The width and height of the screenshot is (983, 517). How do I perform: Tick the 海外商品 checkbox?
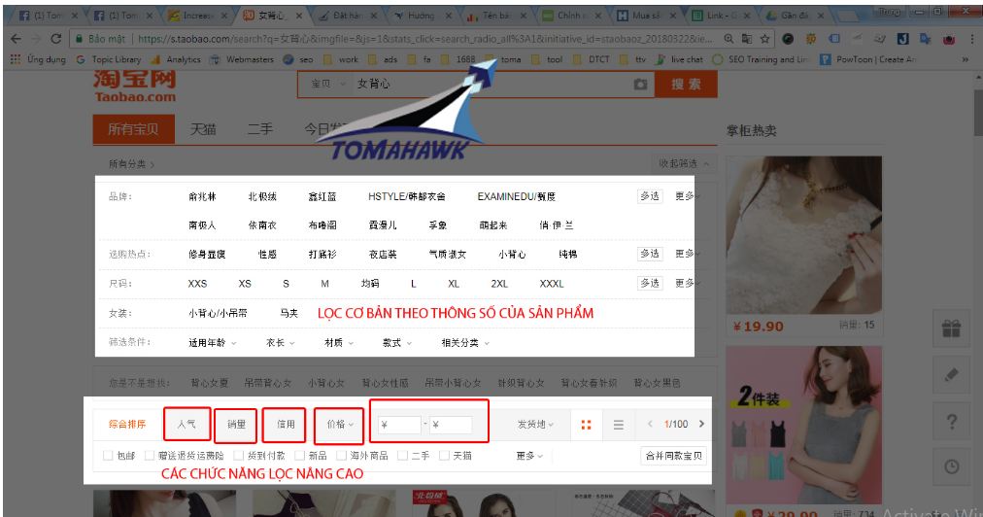341,456
